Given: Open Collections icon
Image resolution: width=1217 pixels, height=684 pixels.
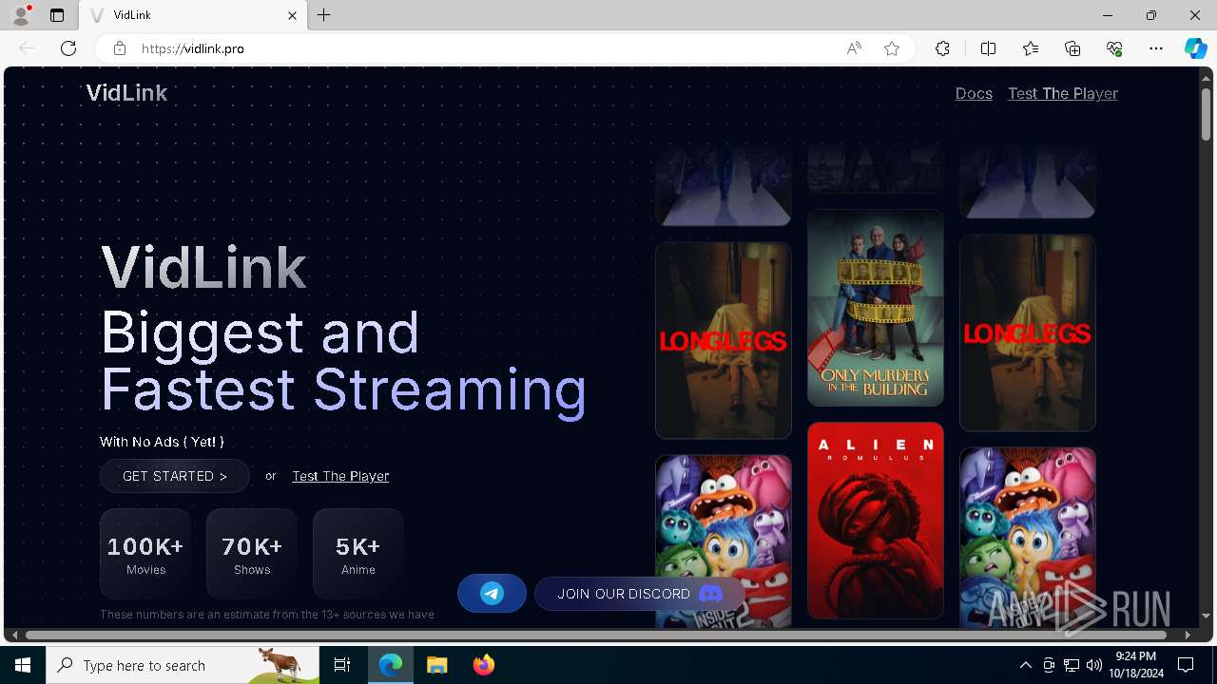Looking at the screenshot, I should tap(1072, 48).
